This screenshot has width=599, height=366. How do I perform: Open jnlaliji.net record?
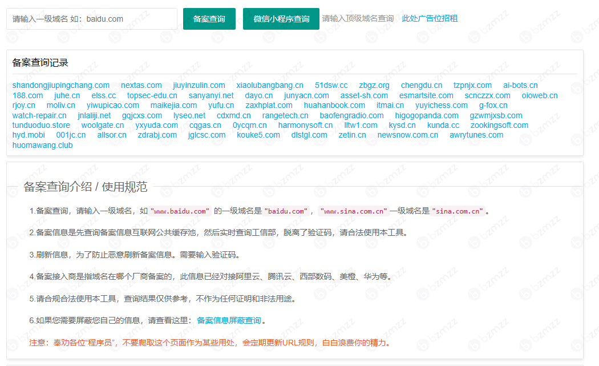(94, 115)
